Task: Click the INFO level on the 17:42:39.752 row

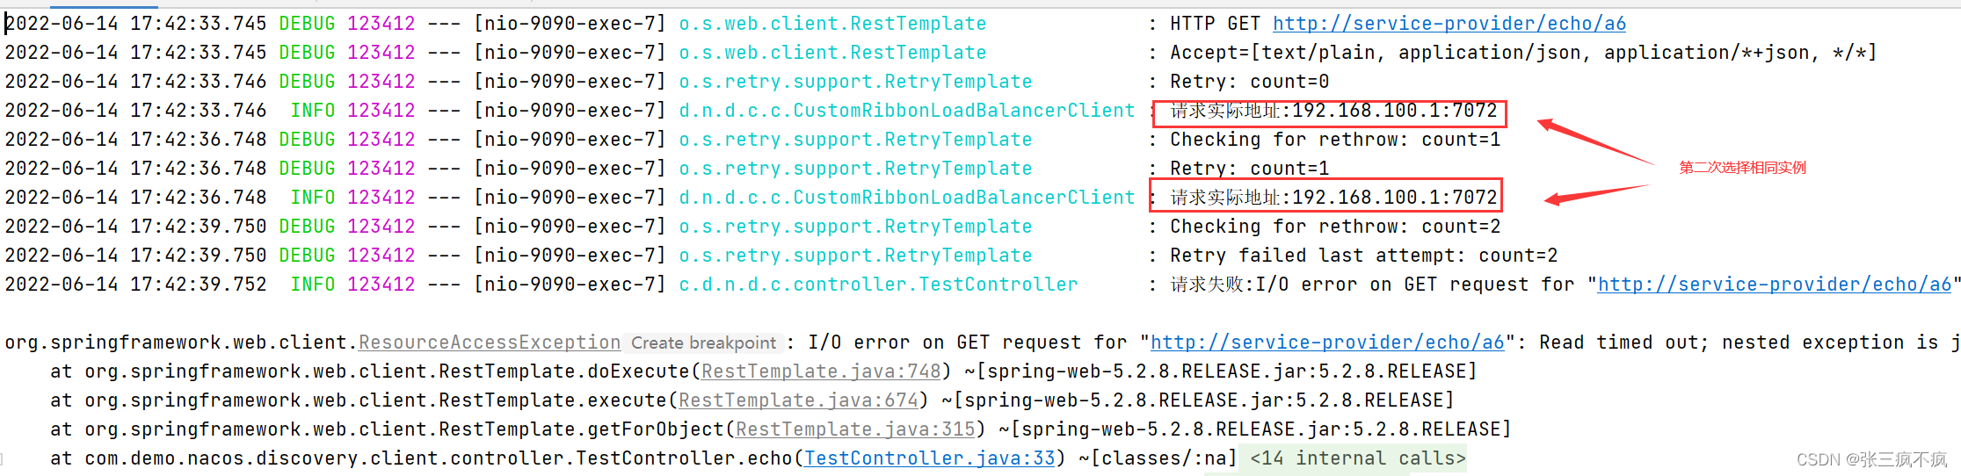Action: (313, 285)
